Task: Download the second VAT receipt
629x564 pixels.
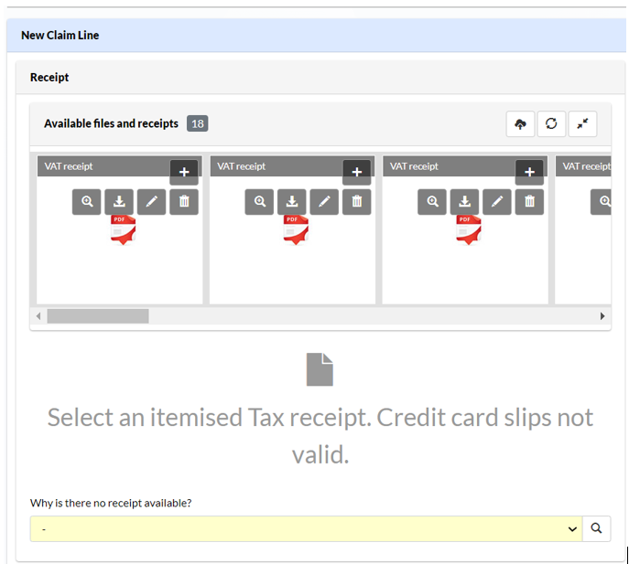Action: (x=292, y=201)
